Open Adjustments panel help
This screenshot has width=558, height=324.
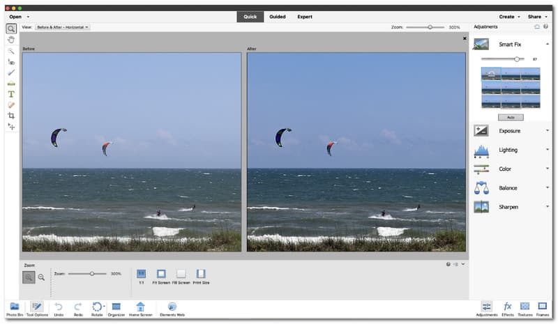click(545, 27)
